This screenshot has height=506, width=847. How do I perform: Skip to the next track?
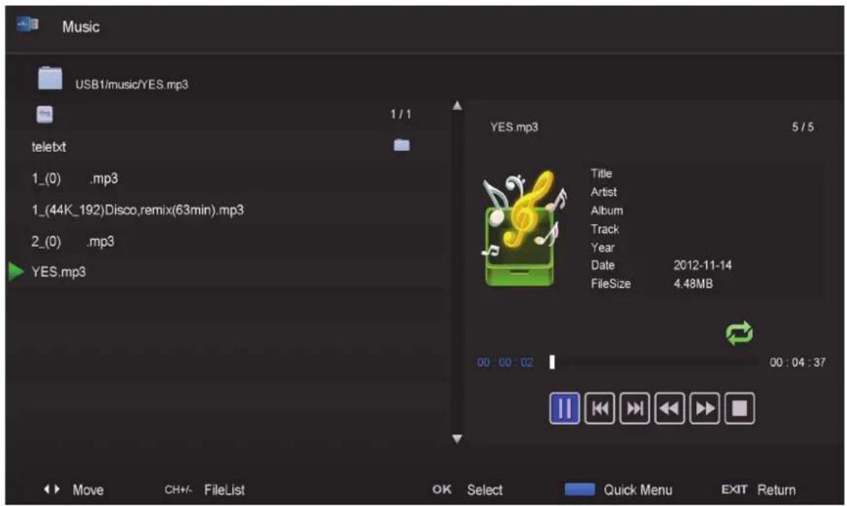click(635, 408)
